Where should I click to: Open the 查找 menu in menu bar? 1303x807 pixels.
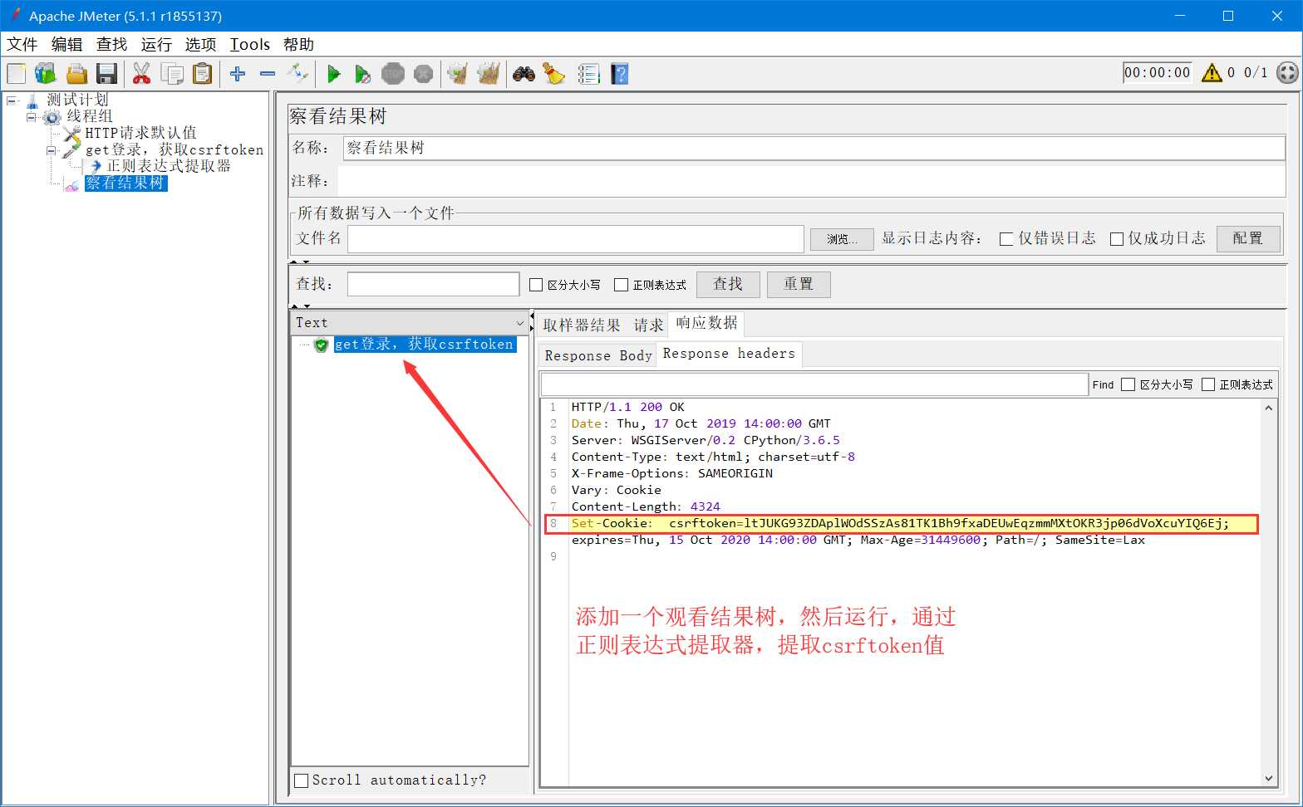coord(112,44)
